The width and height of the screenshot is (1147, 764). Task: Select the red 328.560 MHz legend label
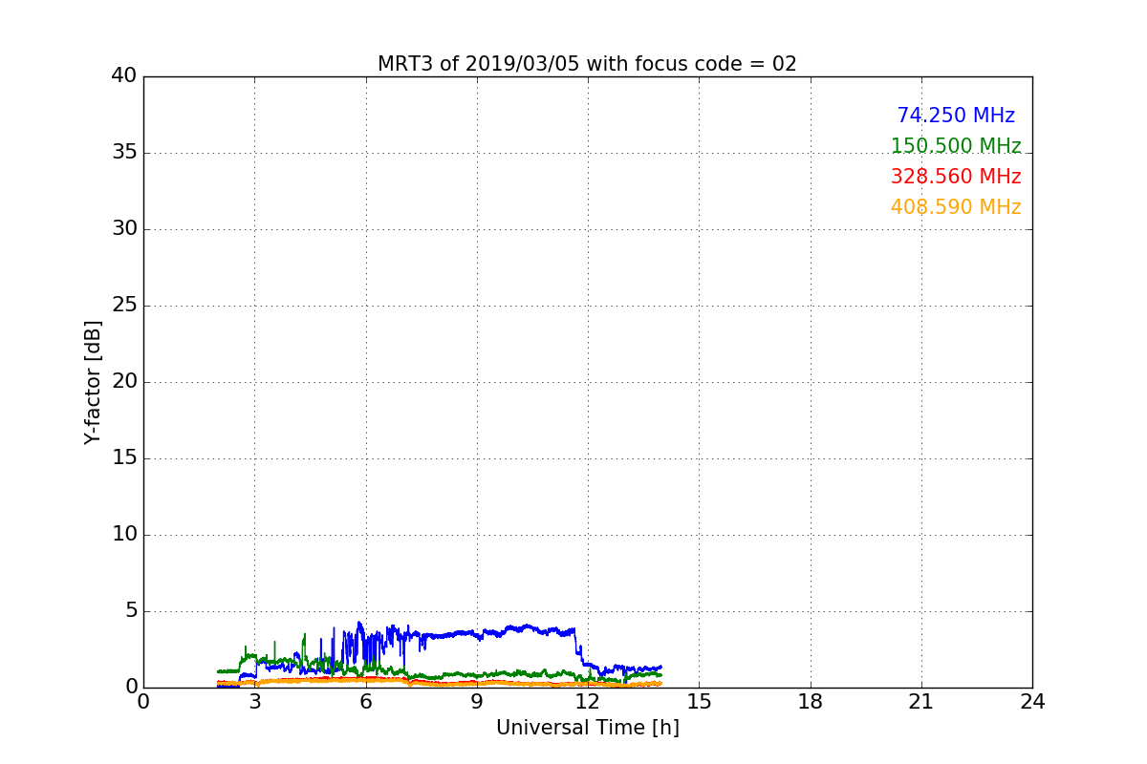(x=956, y=177)
